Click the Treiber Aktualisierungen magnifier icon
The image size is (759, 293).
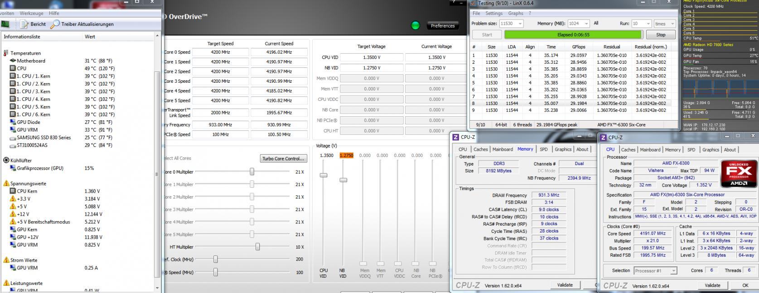pyautogui.click(x=55, y=24)
